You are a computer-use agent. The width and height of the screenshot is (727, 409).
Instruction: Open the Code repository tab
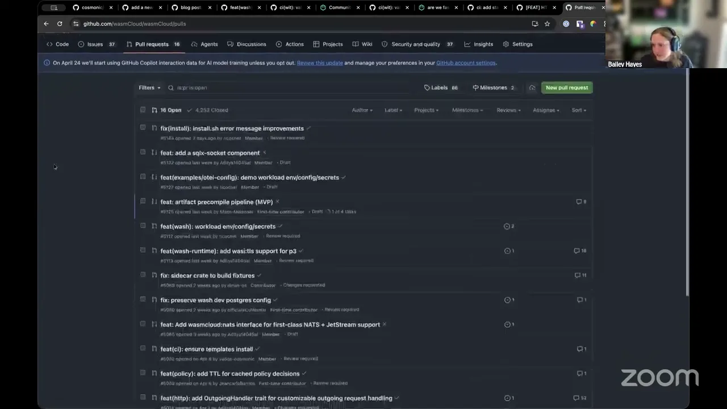click(57, 44)
